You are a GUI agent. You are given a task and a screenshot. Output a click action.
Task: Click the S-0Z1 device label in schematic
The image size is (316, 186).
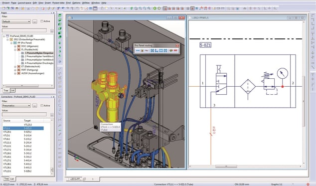pos(205,45)
